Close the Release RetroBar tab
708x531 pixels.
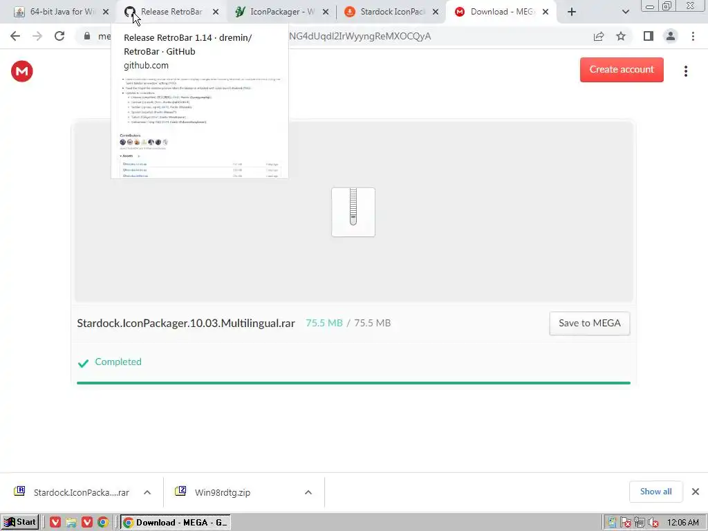pyautogui.click(x=216, y=12)
